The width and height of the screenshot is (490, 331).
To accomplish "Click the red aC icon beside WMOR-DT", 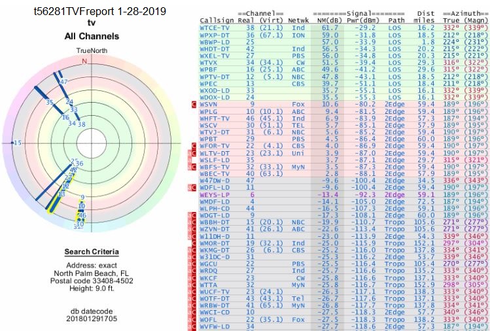I will coord(192,243).
